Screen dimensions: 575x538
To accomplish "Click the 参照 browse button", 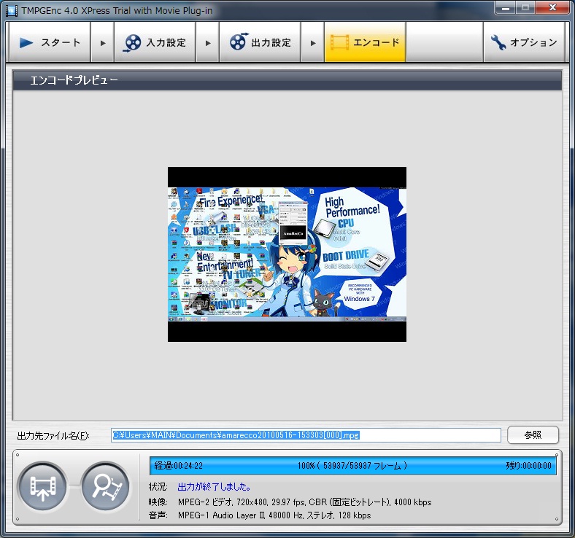I will click(533, 434).
